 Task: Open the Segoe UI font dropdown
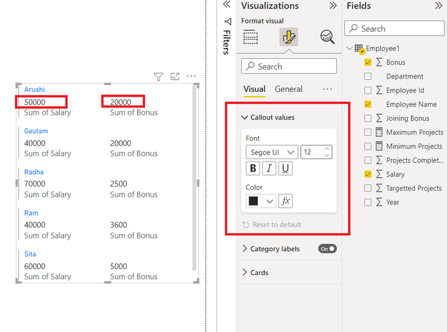pyautogui.click(x=272, y=152)
